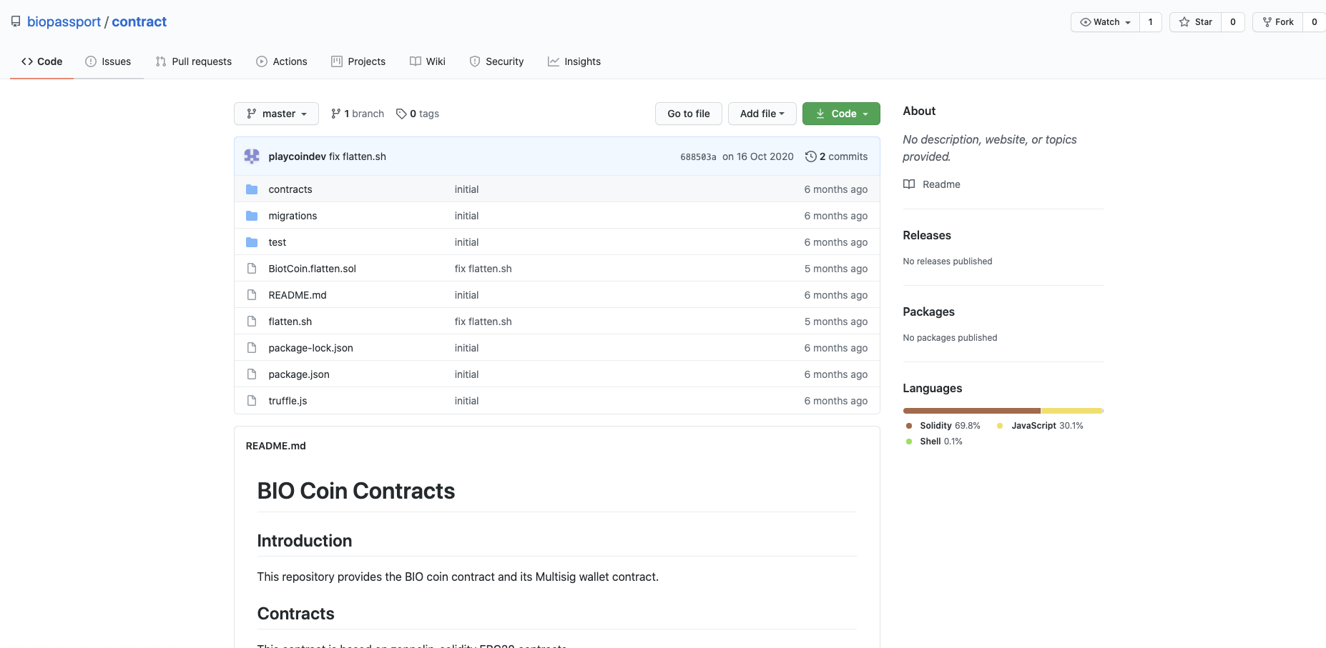The image size is (1326, 648).
Task: Open the latest commit message fix flatten.sh
Action: (x=358, y=156)
